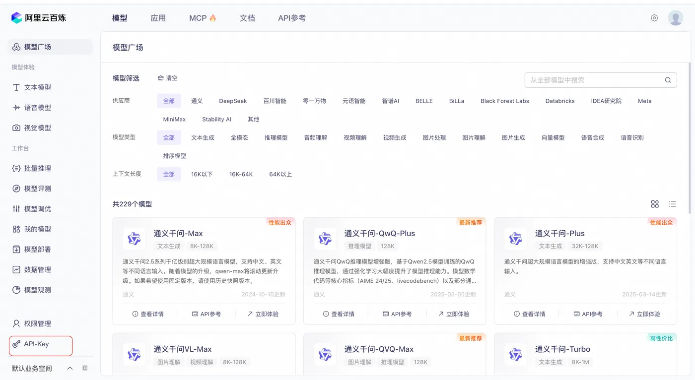This screenshot has height=380, width=695.
Task: Filter model type by 语音识别
Action: (632, 137)
